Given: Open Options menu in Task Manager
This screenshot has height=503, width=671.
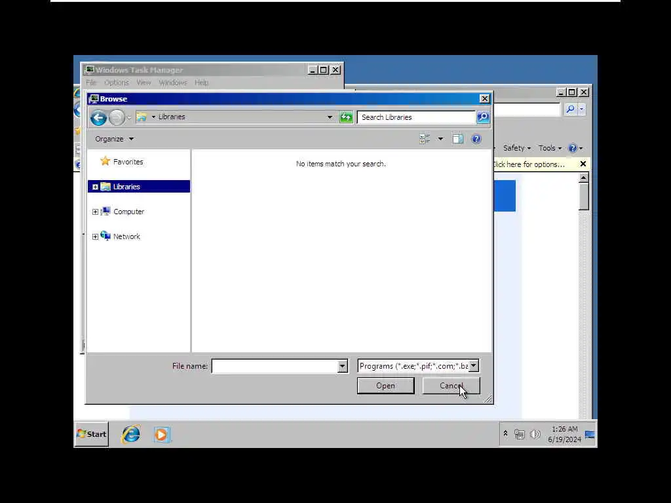Looking at the screenshot, I should click(x=117, y=83).
